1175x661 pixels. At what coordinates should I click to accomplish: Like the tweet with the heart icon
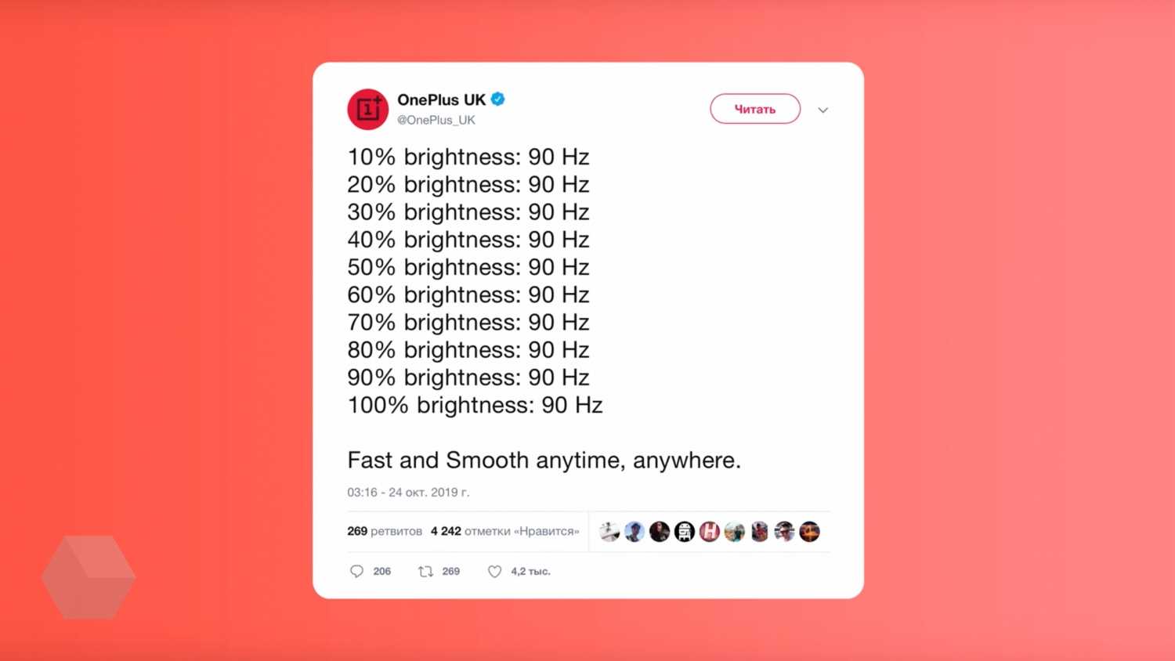click(x=494, y=572)
